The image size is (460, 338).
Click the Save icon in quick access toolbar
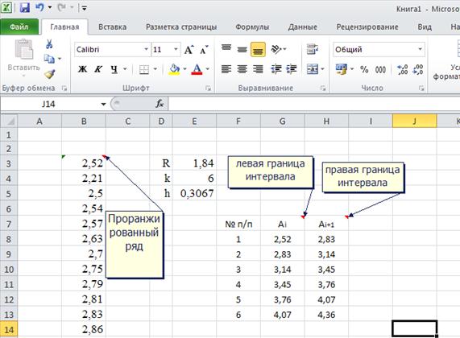pyautogui.click(x=25, y=7)
